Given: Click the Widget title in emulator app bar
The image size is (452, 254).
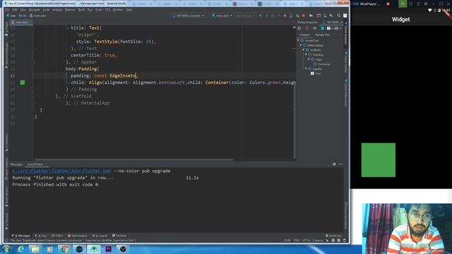Looking at the screenshot, I should pos(400,19).
